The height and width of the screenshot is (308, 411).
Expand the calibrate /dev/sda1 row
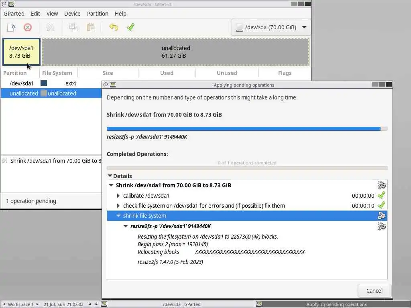pyautogui.click(x=118, y=196)
